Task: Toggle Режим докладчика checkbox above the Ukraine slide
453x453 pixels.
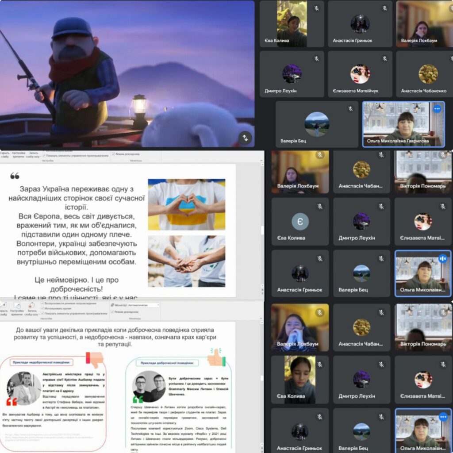Action: point(113,154)
